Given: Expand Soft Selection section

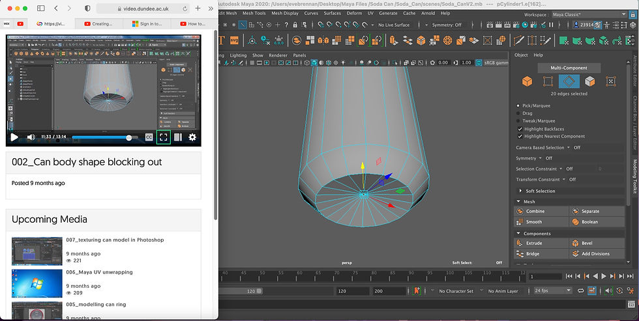Looking at the screenshot, I should tap(520, 191).
